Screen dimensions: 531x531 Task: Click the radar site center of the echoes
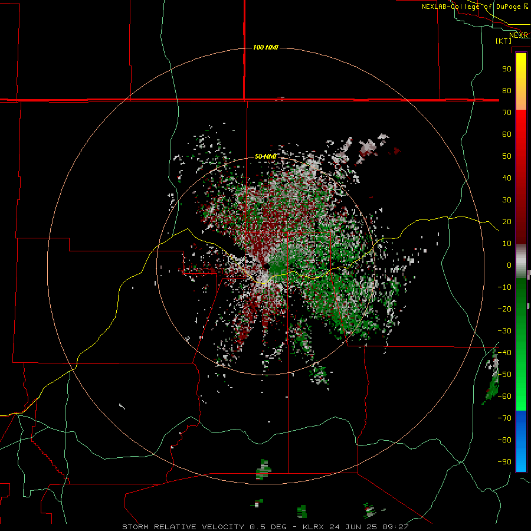point(266,267)
